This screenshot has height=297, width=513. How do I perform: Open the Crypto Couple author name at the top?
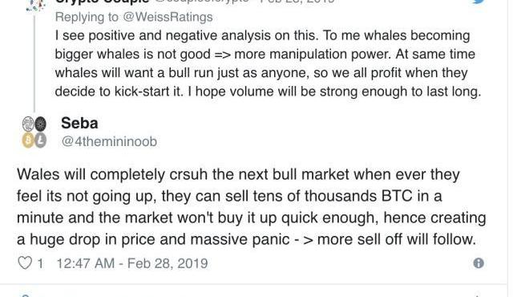click(102, 2)
